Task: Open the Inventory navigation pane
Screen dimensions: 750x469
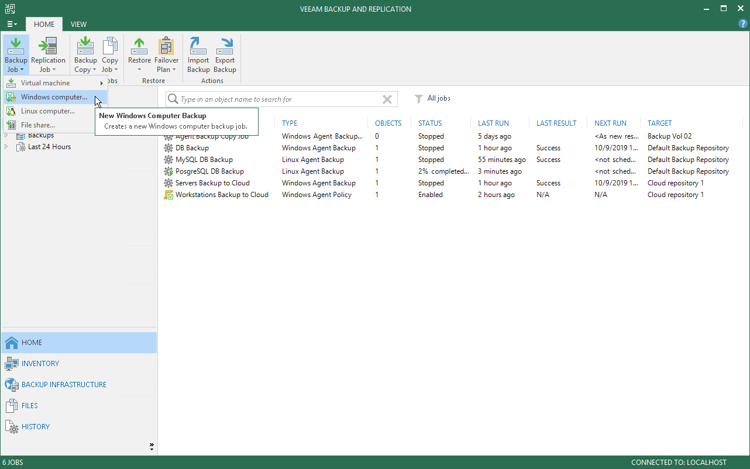Action: pyautogui.click(x=40, y=364)
